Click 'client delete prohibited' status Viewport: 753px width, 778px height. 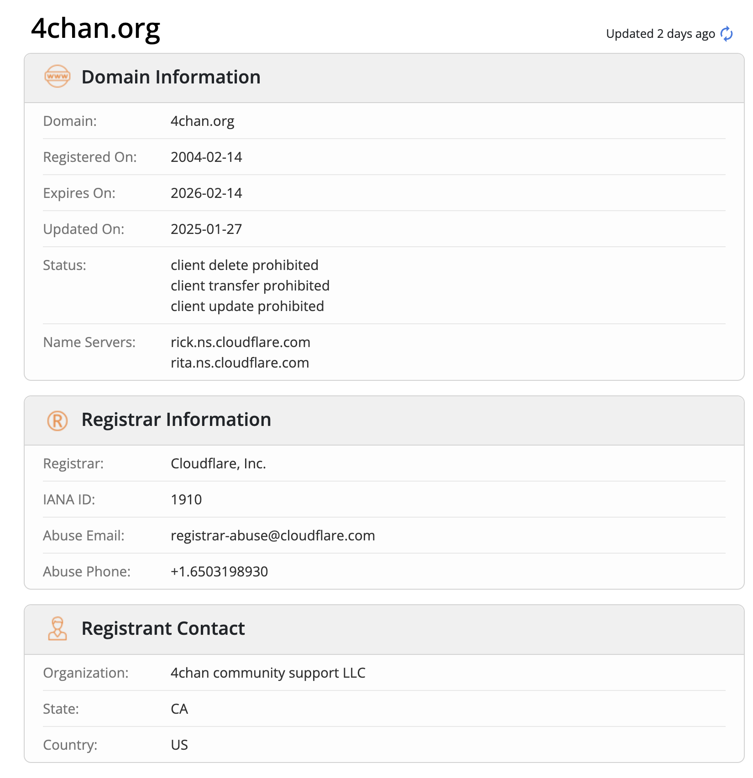(245, 265)
